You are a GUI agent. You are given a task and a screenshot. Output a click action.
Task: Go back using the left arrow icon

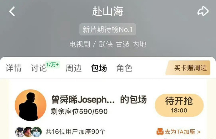pyautogui.click(x=12, y=11)
